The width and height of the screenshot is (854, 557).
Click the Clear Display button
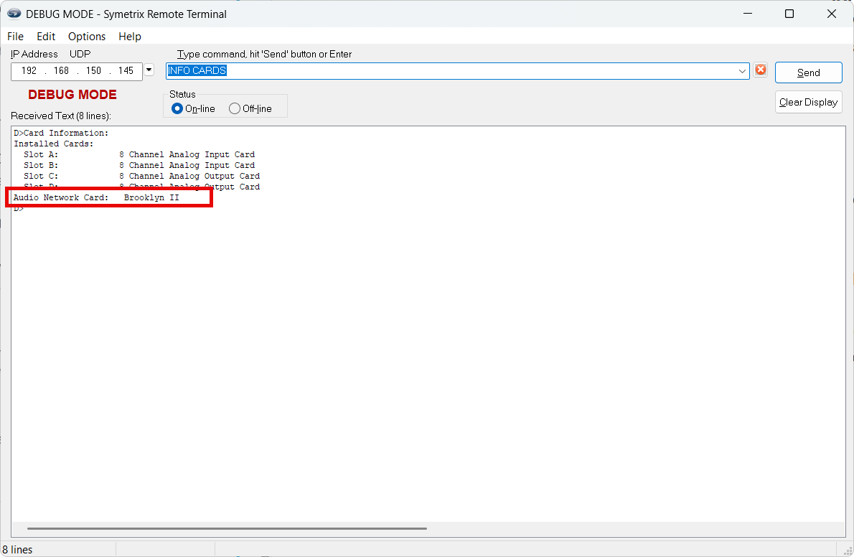pos(808,102)
